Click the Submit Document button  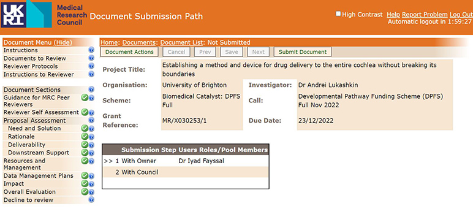click(x=303, y=52)
